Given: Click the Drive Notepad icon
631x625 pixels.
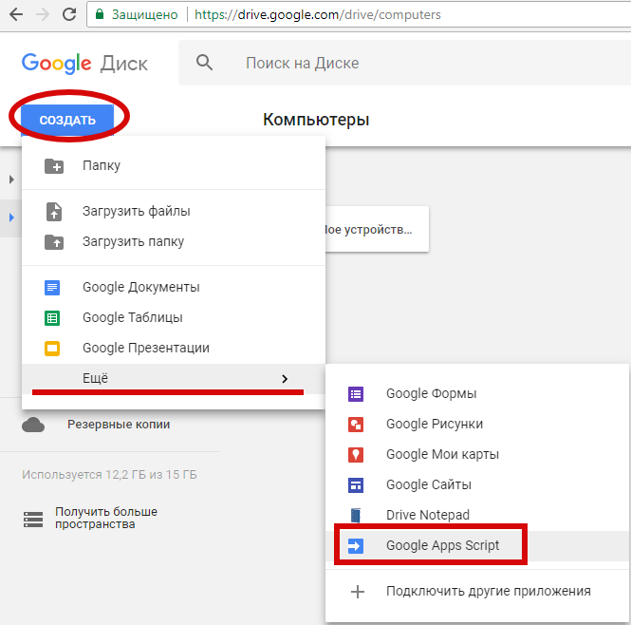Looking at the screenshot, I should tap(356, 515).
